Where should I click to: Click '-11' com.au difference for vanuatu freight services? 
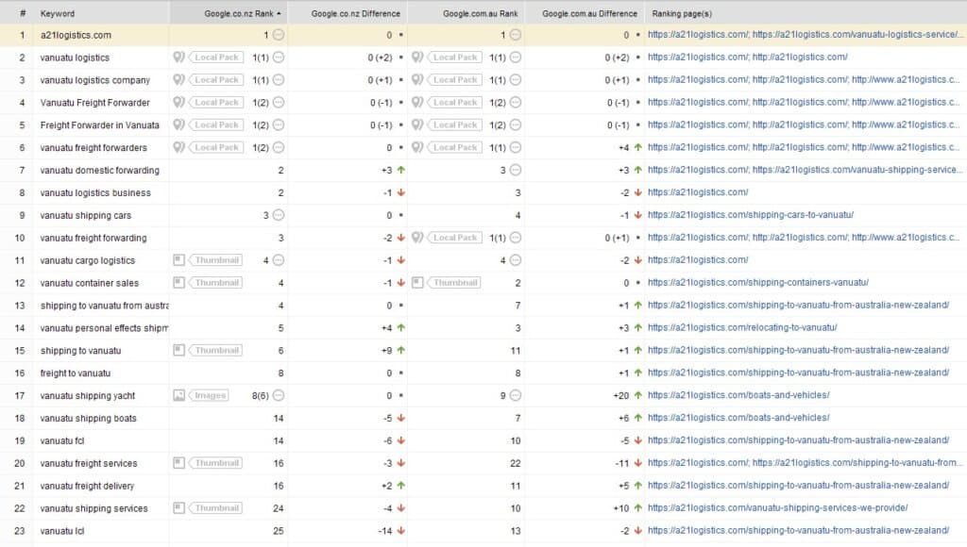[x=621, y=463]
